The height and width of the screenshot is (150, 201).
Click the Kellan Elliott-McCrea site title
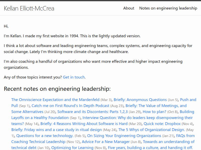[x=29, y=8]
